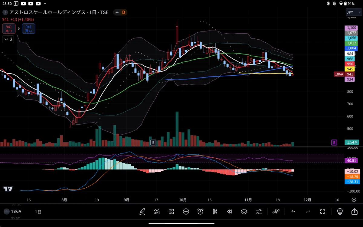The image size is (363, 227).
Task: Expand the collapsed indicators legend showing 2
Action: (x=8, y=39)
